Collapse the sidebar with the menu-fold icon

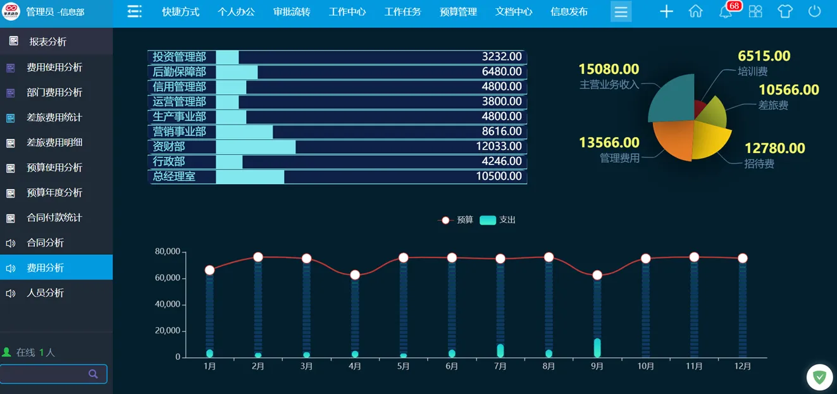(134, 12)
